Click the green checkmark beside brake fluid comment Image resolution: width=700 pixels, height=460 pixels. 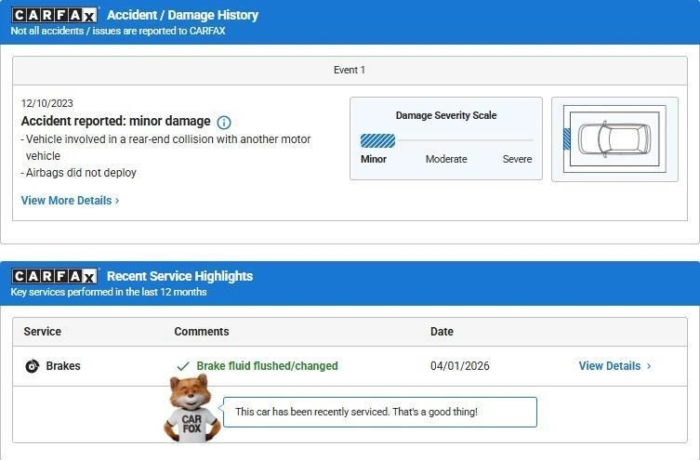pyautogui.click(x=183, y=366)
